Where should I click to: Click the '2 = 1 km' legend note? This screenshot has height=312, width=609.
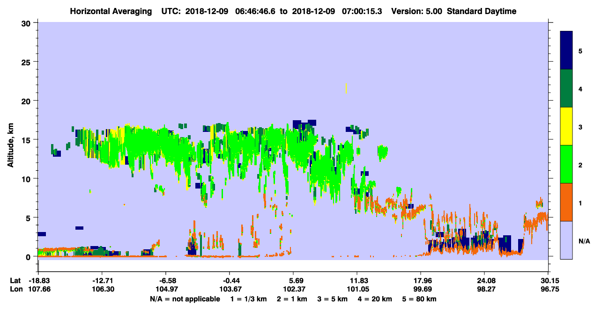tap(293, 299)
